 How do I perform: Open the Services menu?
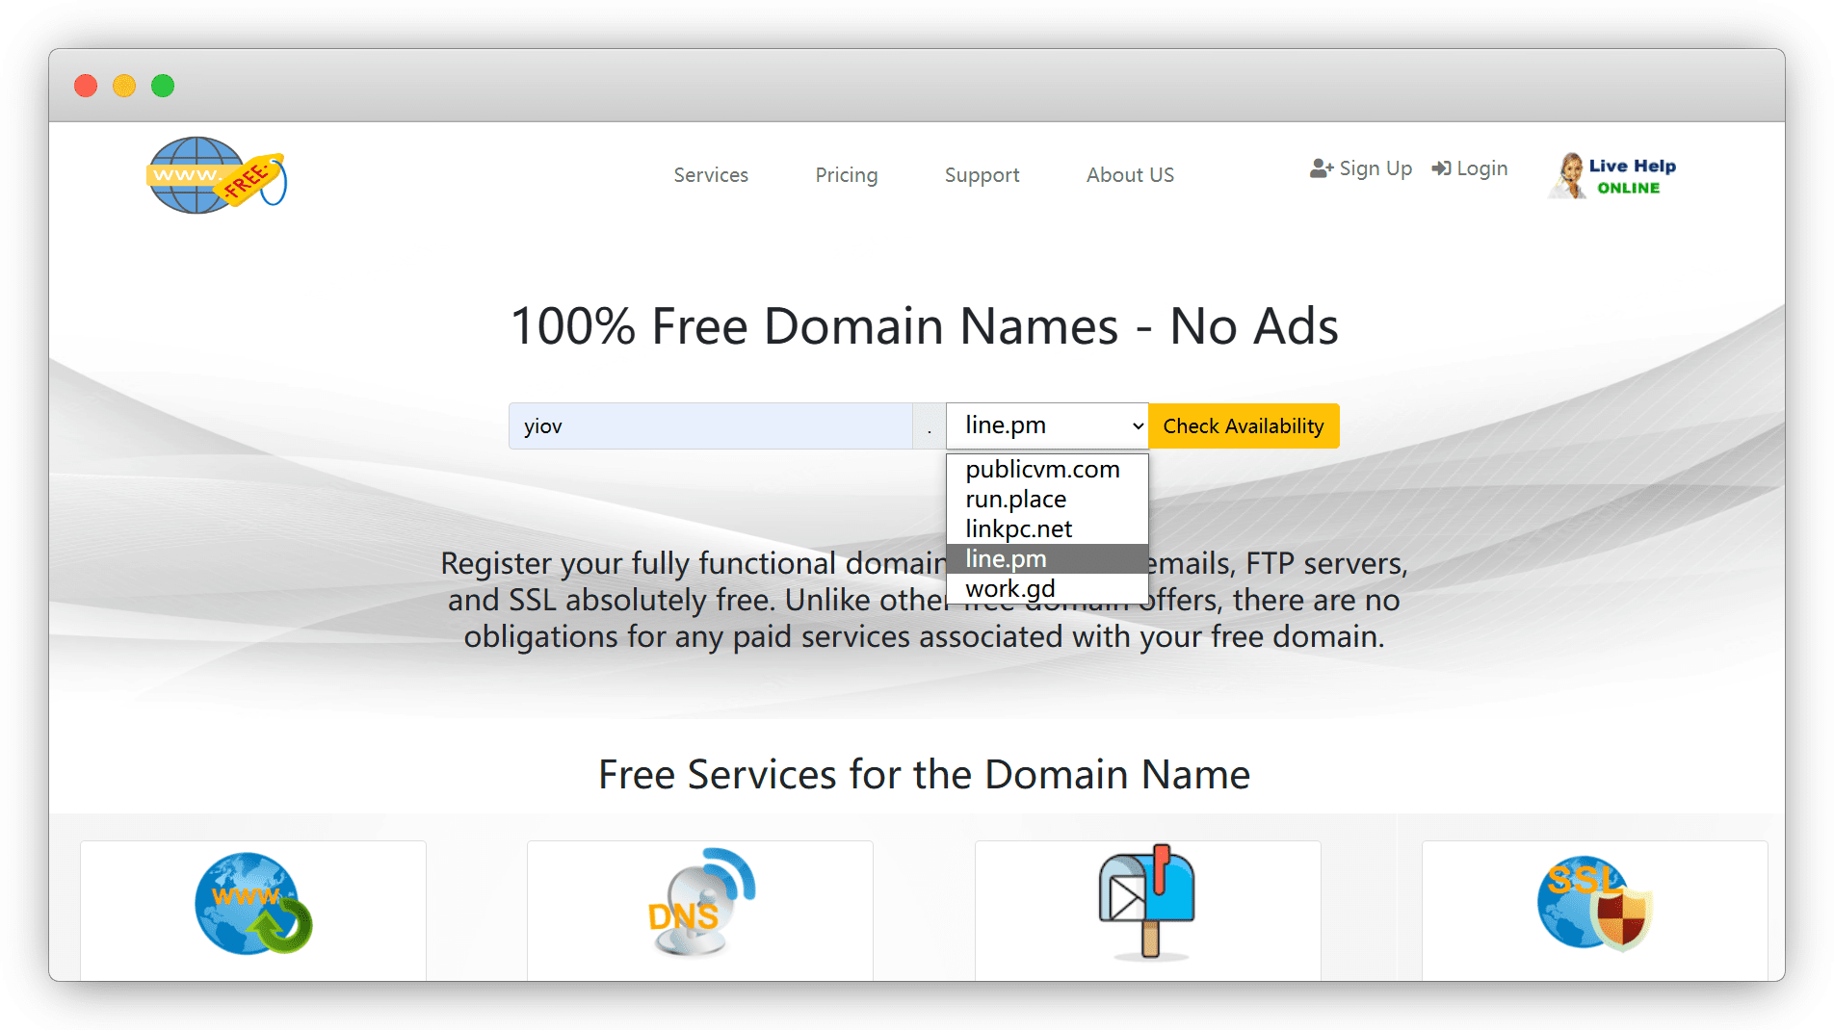tap(711, 175)
